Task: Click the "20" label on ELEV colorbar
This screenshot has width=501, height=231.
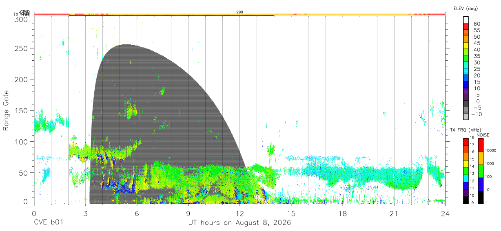Action: (477, 76)
